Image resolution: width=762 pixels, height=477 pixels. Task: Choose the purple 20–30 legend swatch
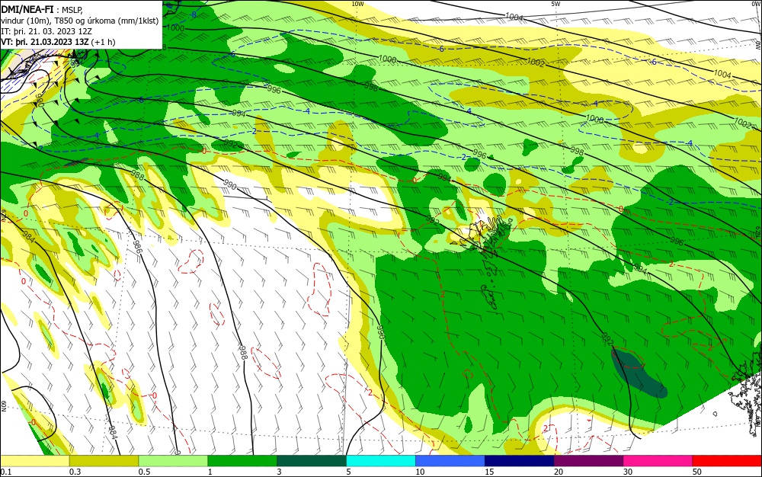pyautogui.click(x=588, y=461)
